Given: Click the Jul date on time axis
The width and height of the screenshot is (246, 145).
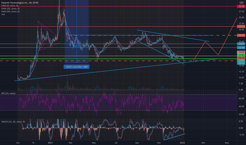Looking at the screenshot, I should [116, 143].
